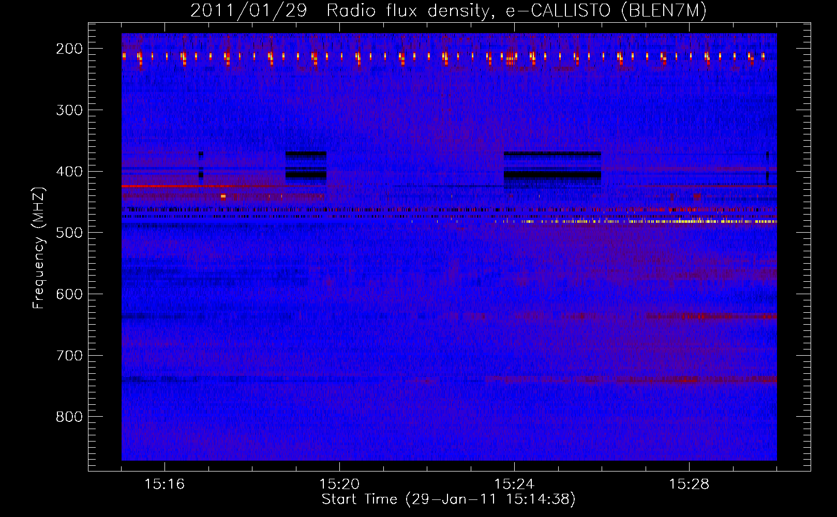Select the 400 frequency tick label
The width and height of the screenshot is (837, 517).
pos(69,172)
